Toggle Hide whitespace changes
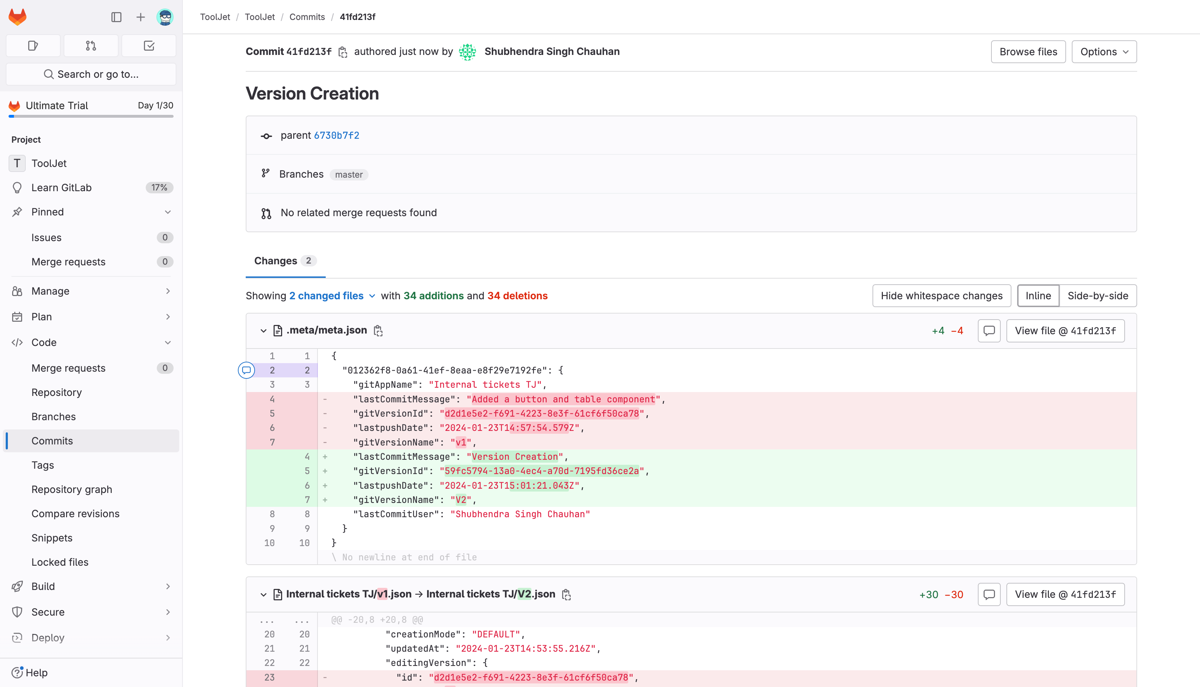The height and width of the screenshot is (687, 1200). point(941,296)
